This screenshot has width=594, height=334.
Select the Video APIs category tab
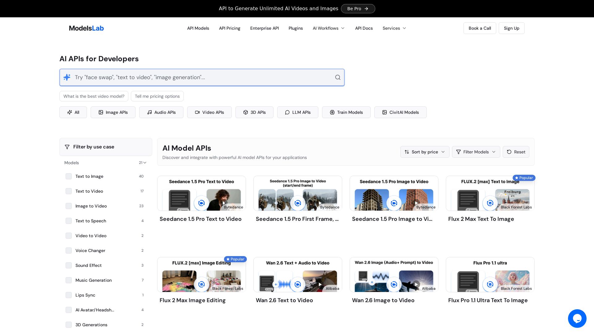click(x=209, y=112)
